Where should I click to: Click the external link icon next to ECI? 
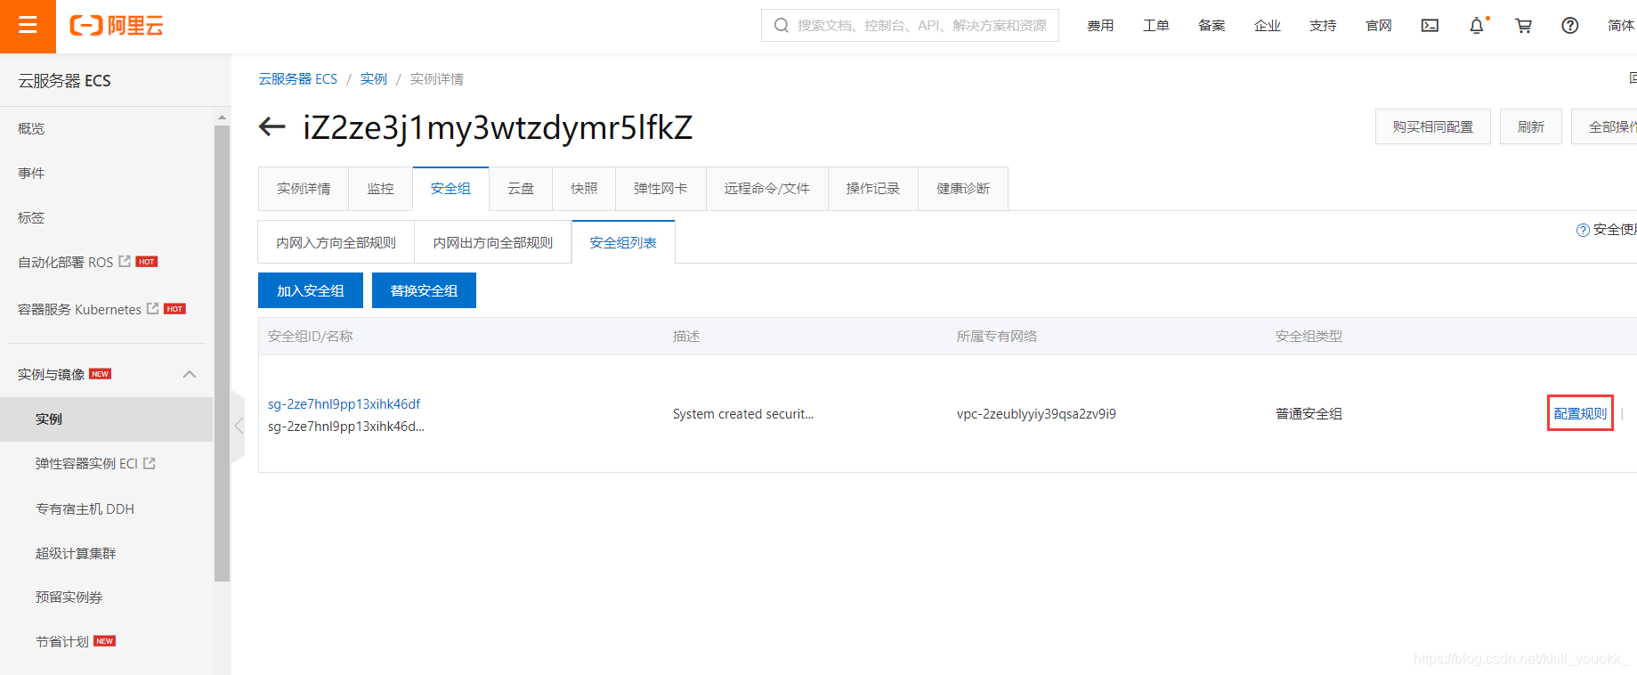[x=149, y=463]
